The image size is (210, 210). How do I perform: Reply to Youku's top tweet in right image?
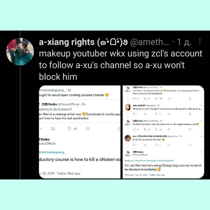click(134, 99)
